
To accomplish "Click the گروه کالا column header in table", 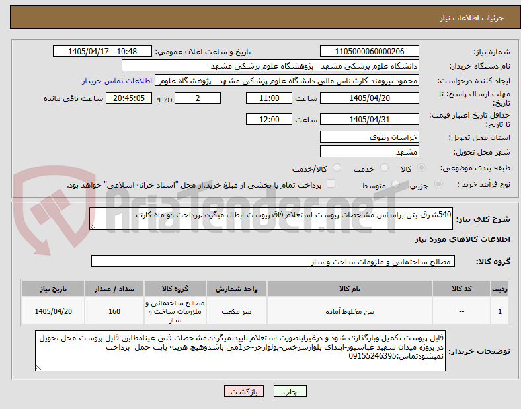I will click(175, 289).
